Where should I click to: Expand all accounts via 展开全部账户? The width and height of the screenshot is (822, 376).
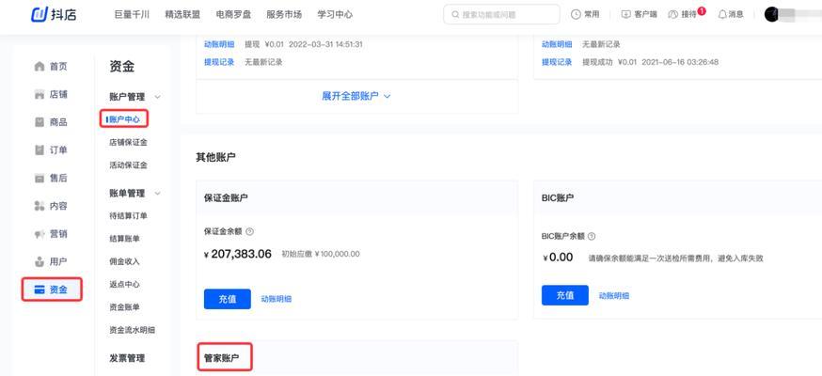pos(356,97)
